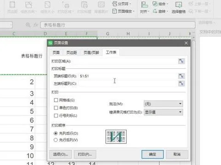This screenshot has width=221, height=165.
Task: Click range selector icon for 打印区域
Action: 181,61
